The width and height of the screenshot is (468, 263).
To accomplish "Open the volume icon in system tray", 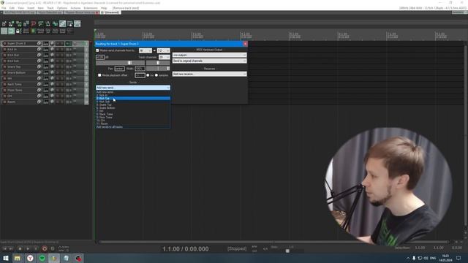I will [426, 258].
